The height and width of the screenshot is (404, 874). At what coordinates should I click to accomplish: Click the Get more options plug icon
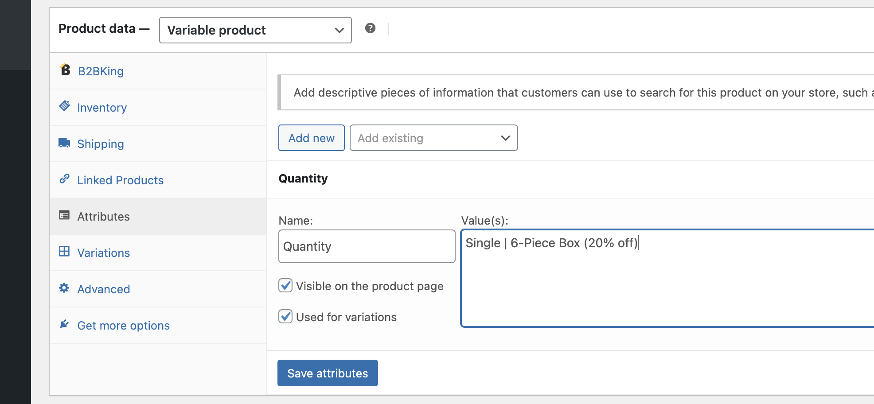pos(64,324)
